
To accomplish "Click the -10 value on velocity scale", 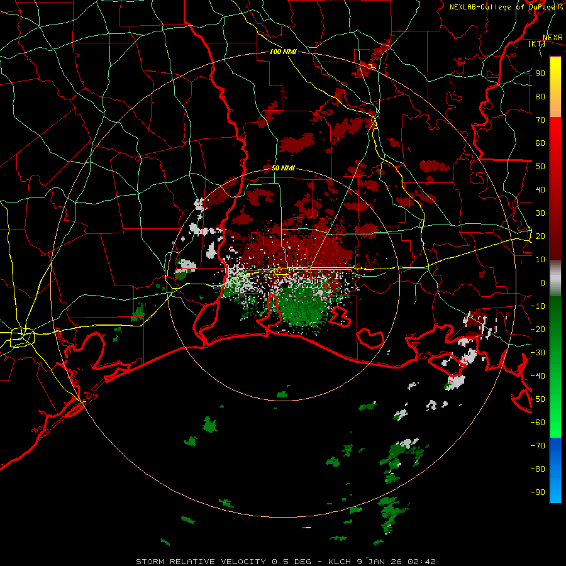I will point(538,306).
